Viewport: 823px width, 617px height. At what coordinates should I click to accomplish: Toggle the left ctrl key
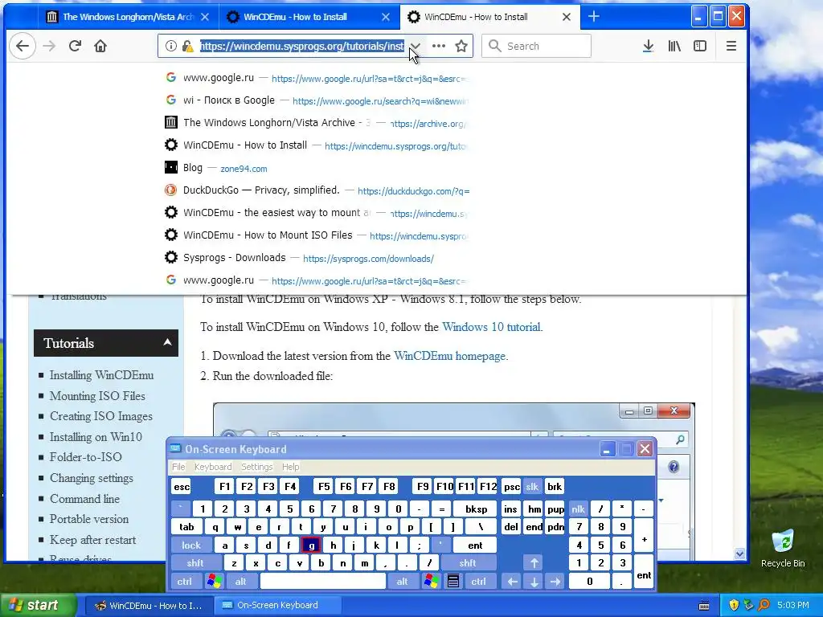pyautogui.click(x=185, y=582)
